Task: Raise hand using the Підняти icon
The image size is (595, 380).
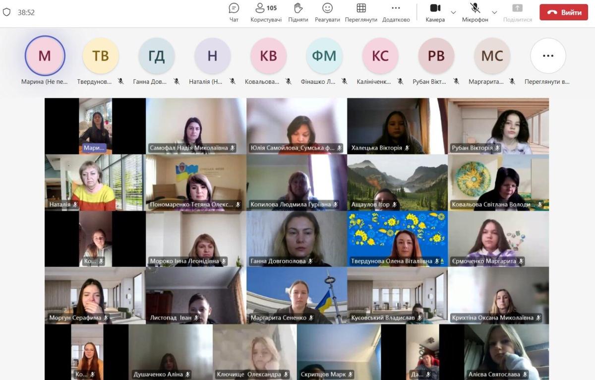Action: [x=298, y=12]
